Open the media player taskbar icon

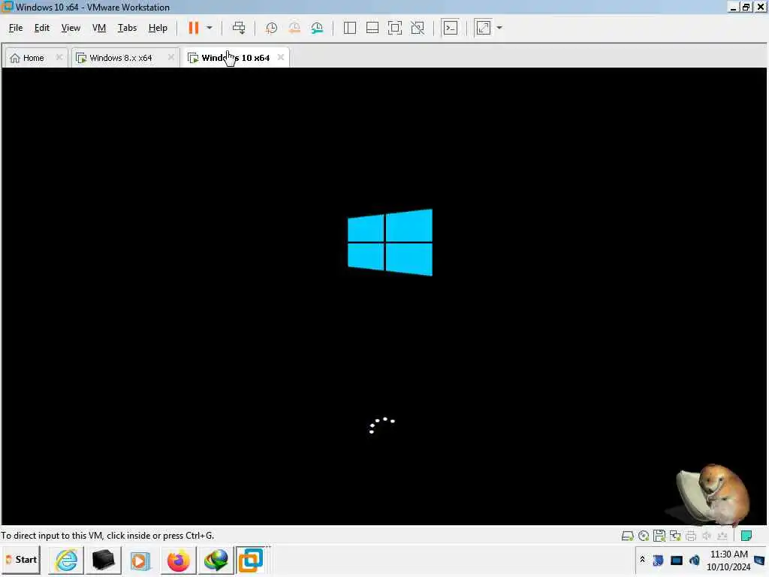(140, 560)
